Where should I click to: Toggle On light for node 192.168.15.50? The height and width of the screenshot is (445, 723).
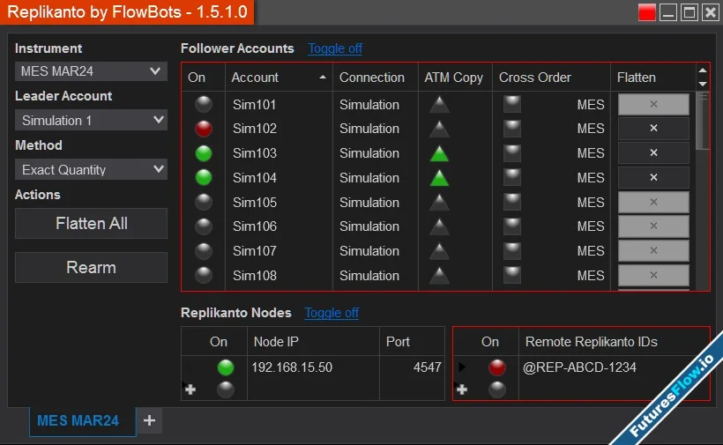click(226, 367)
